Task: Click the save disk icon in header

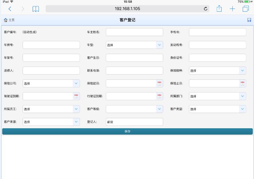Action: (x=249, y=20)
